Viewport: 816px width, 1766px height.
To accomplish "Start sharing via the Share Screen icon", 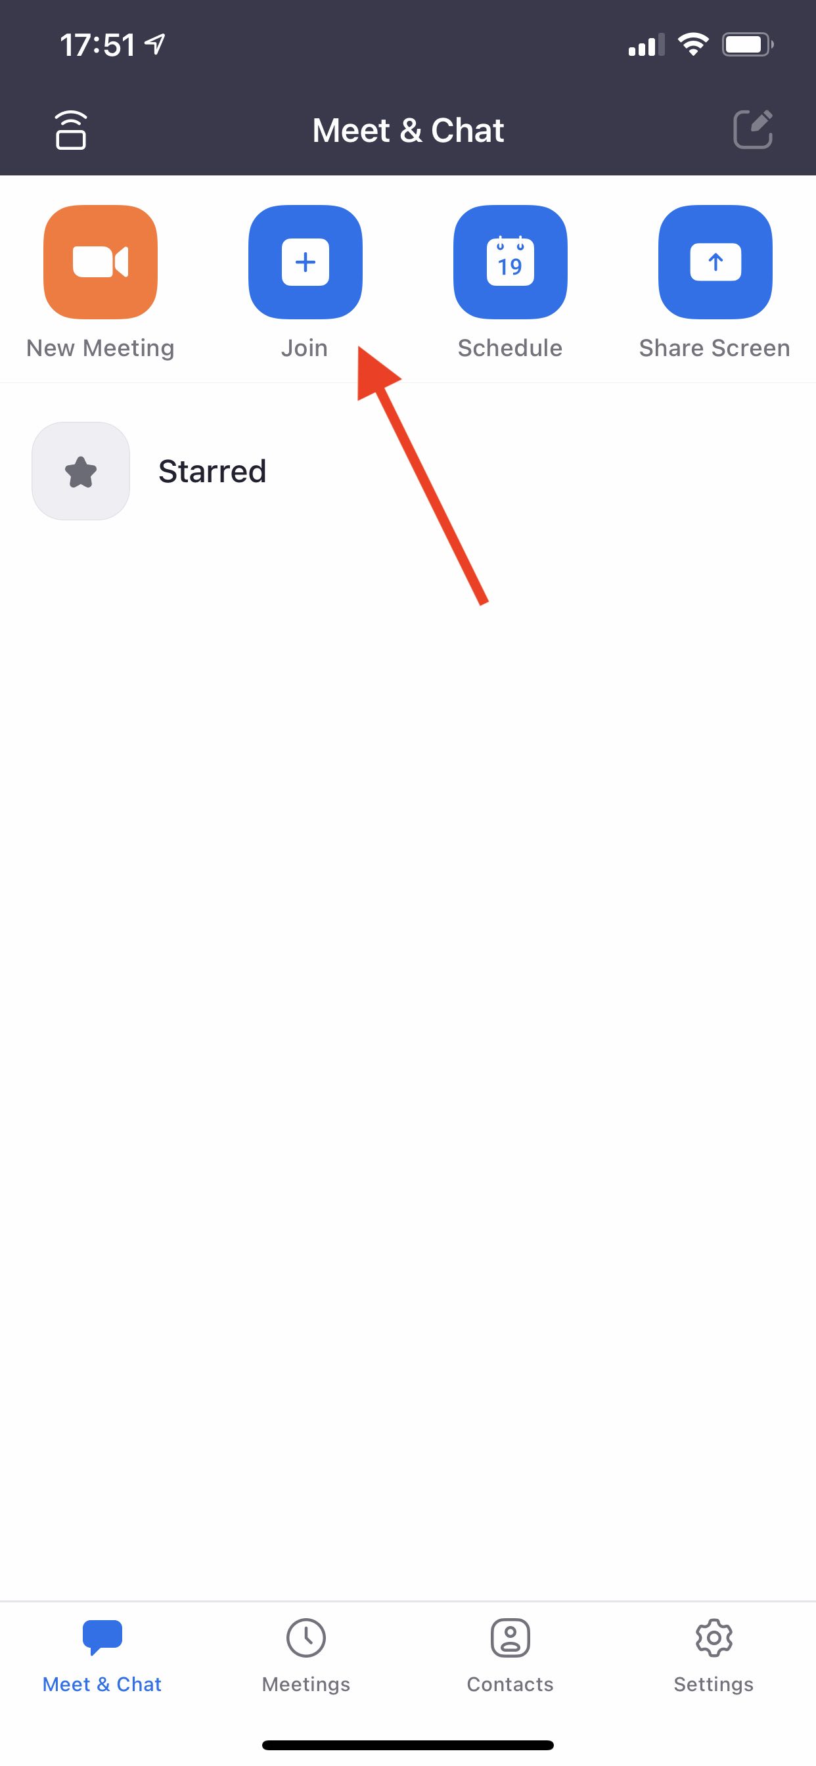I will coord(715,262).
